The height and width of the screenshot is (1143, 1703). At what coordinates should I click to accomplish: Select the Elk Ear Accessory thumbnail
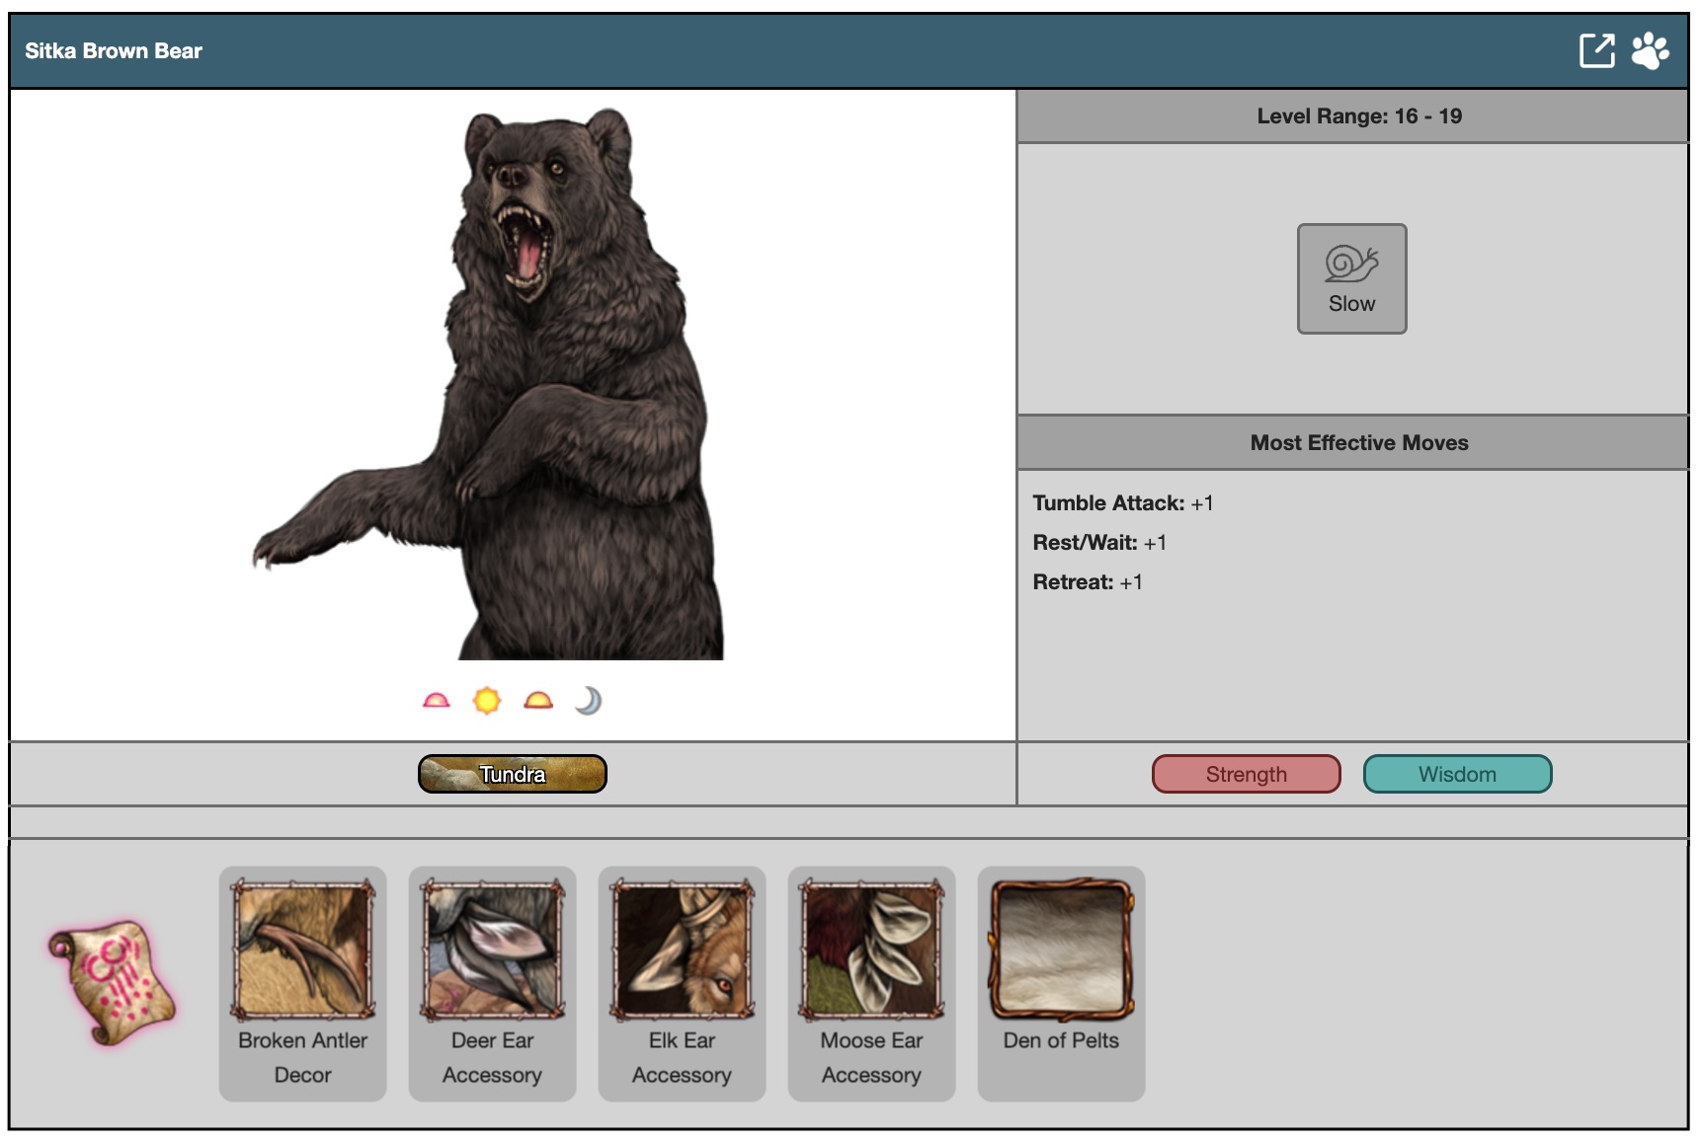pyautogui.click(x=682, y=951)
